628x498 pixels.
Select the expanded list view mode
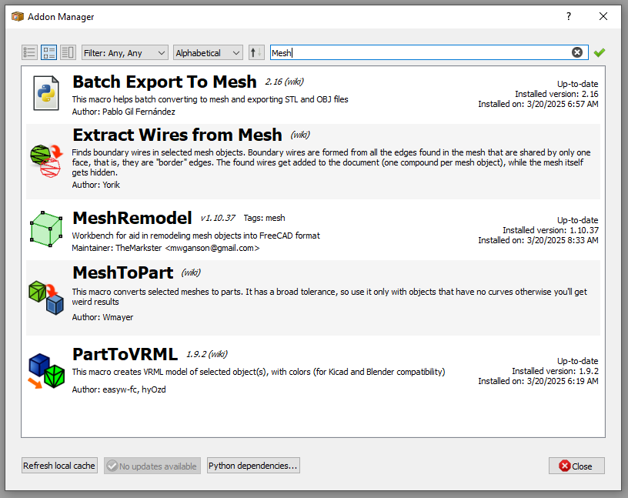pyautogui.click(x=48, y=52)
